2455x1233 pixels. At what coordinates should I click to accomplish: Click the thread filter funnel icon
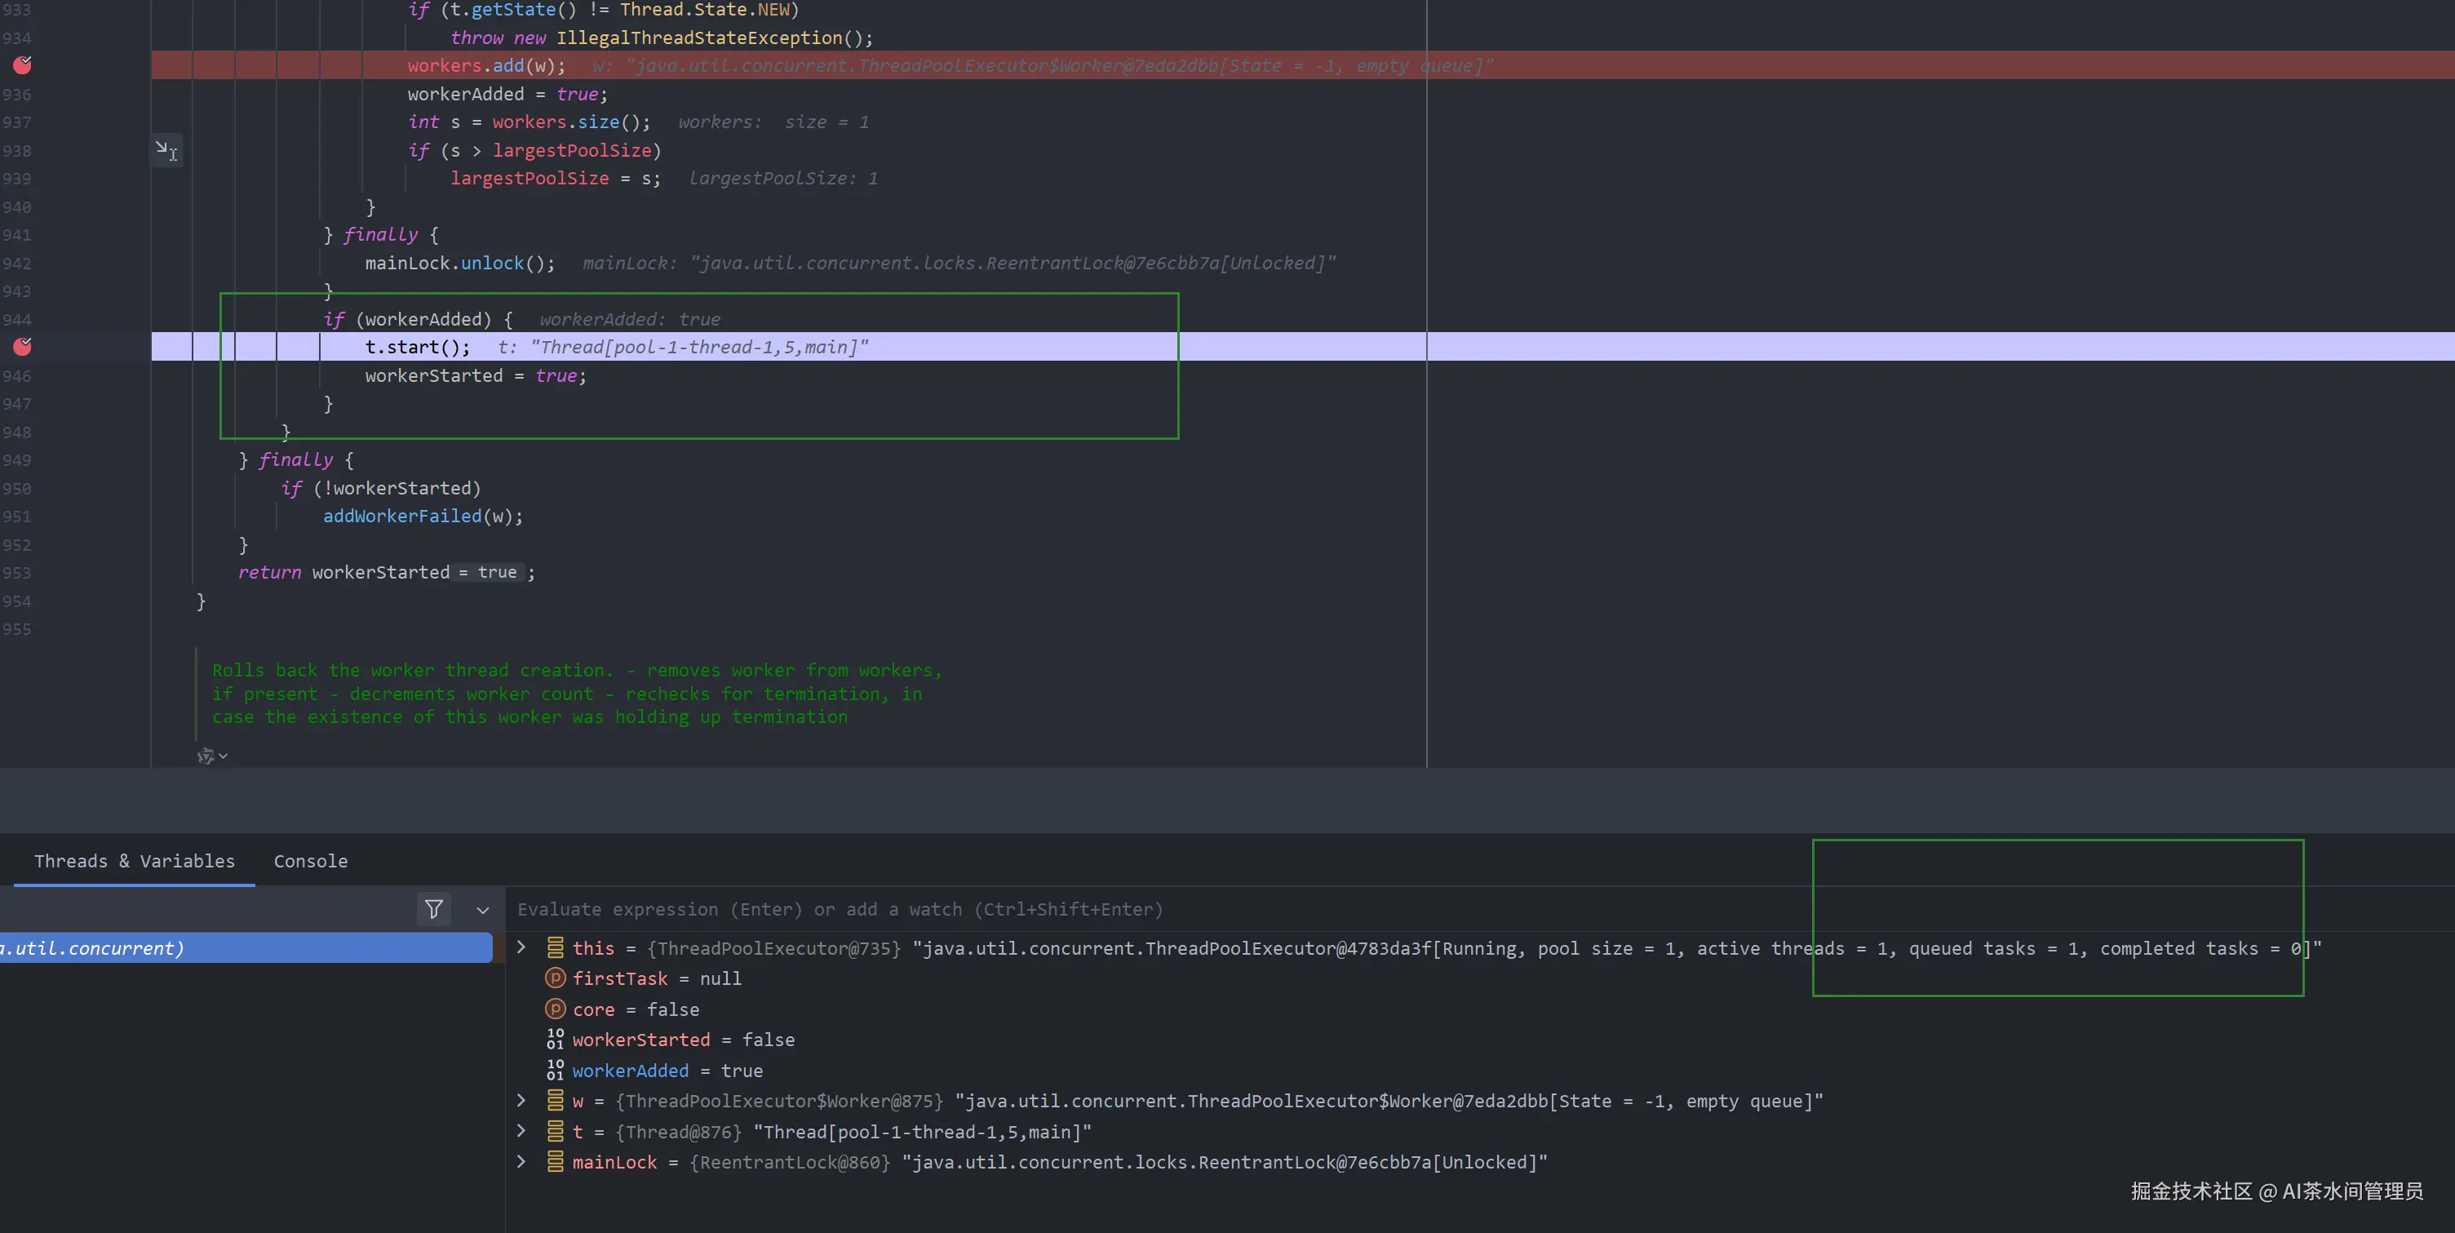pyautogui.click(x=433, y=909)
